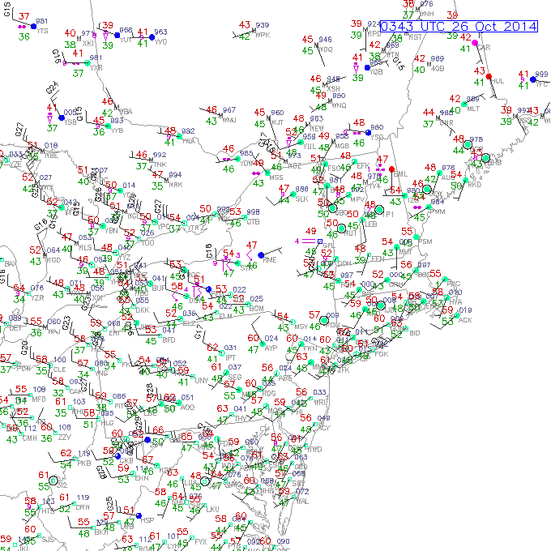Click the YQB station label
Image resolution: width=551 pixels, height=551 pixels.
point(376,71)
